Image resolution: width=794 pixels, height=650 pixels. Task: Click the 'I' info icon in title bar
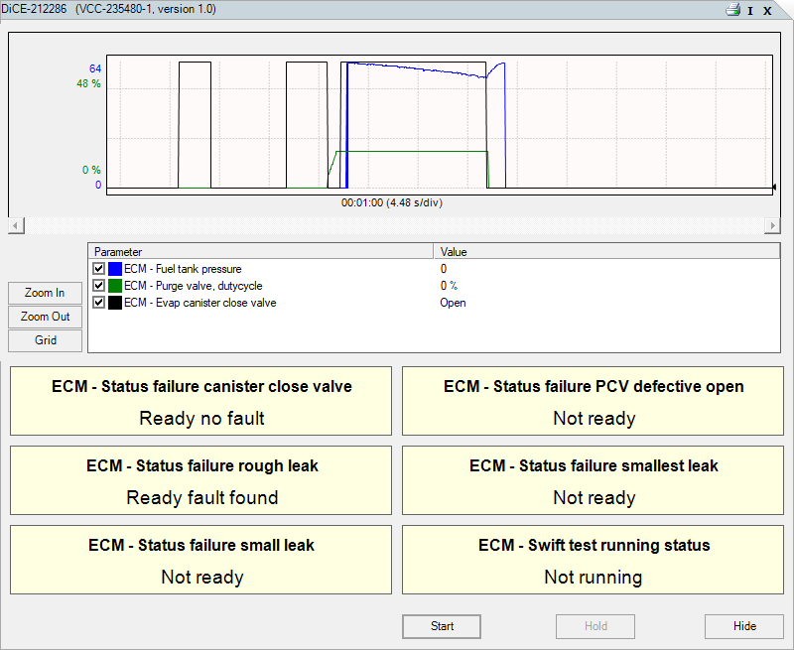click(750, 11)
